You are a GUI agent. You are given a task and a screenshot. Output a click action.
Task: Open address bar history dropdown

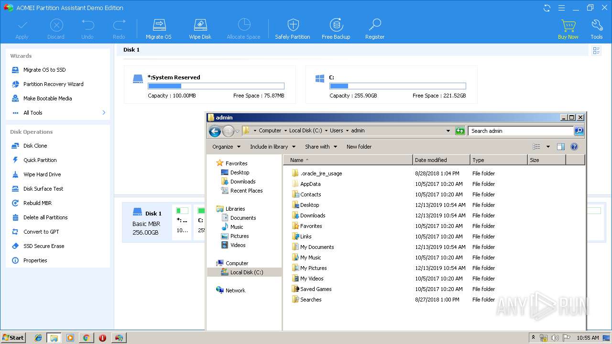tap(448, 131)
